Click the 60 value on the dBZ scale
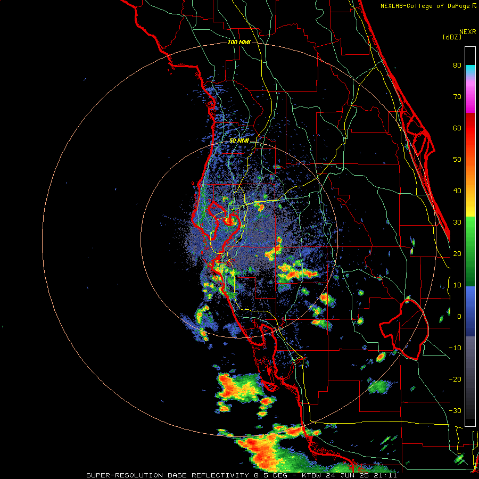 pyautogui.click(x=457, y=128)
